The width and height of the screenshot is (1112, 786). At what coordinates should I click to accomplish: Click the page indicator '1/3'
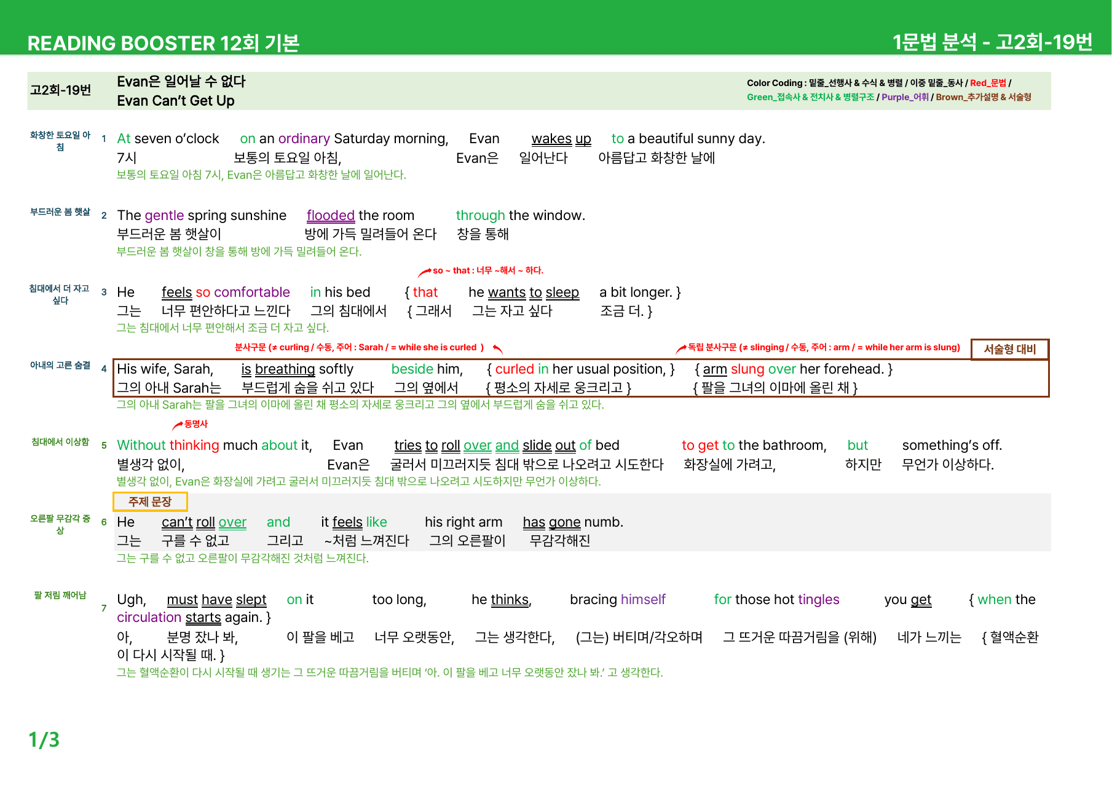click(x=44, y=739)
